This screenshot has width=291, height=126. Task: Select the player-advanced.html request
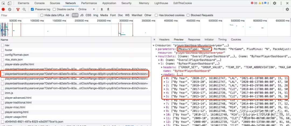[75, 98]
